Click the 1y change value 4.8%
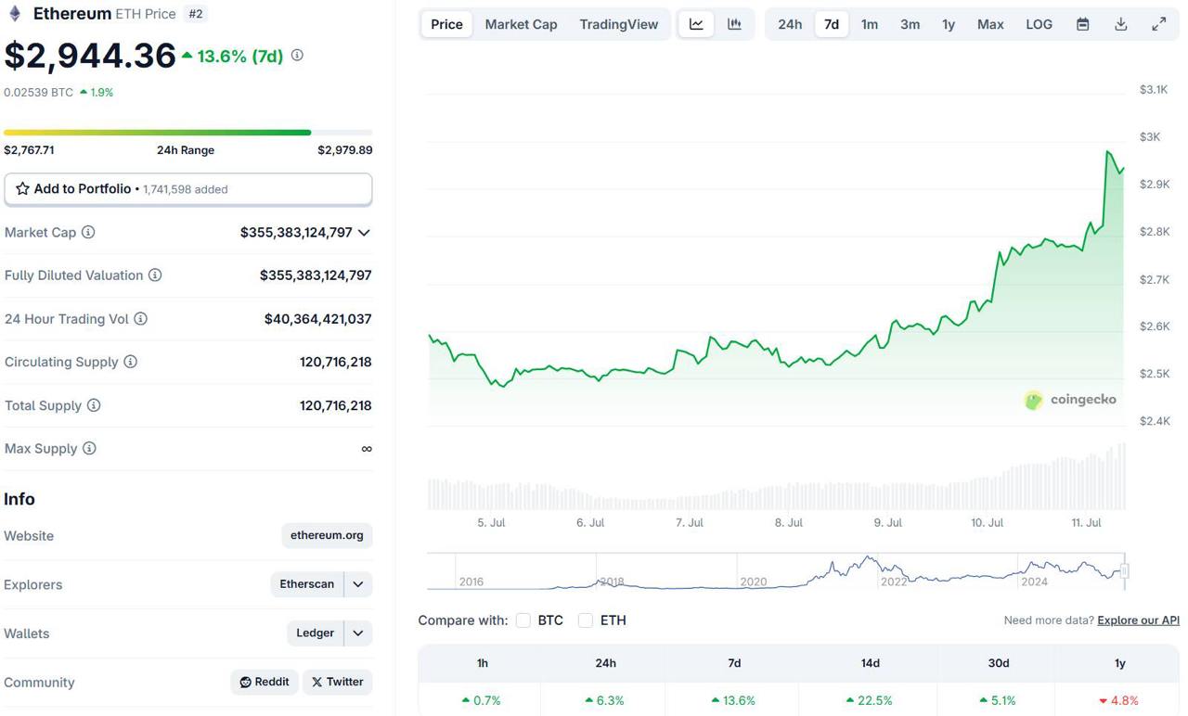 tap(1118, 700)
